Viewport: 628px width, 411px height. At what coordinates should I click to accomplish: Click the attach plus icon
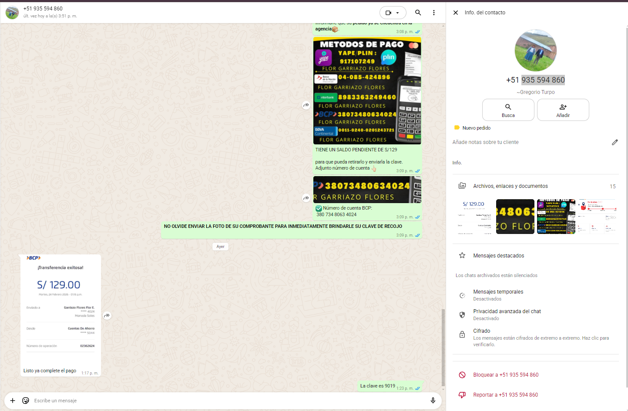13,401
